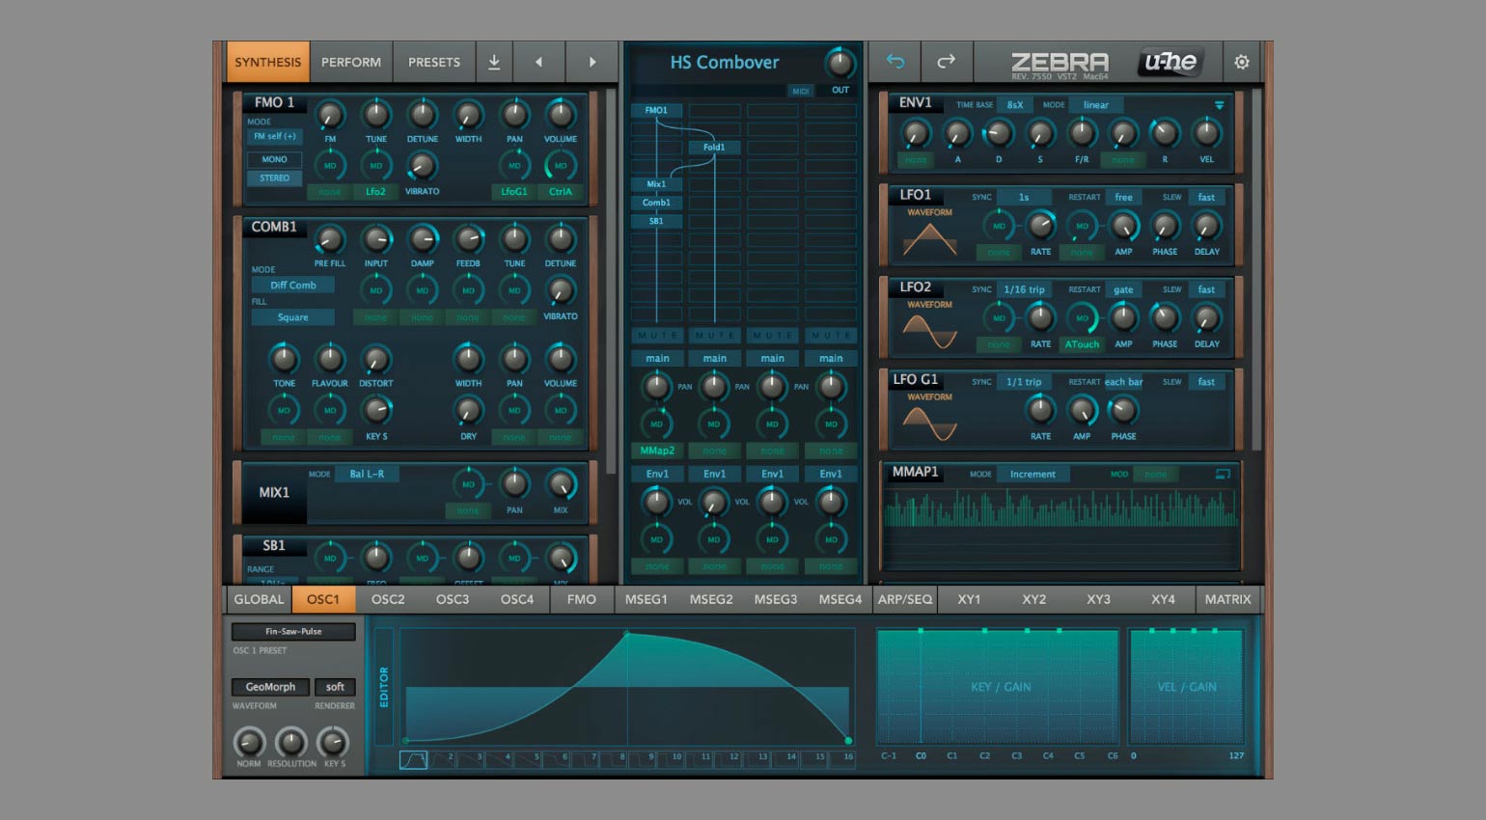1486x820 pixels.
Task: Click the HS Combover preset name
Action: point(725,63)
